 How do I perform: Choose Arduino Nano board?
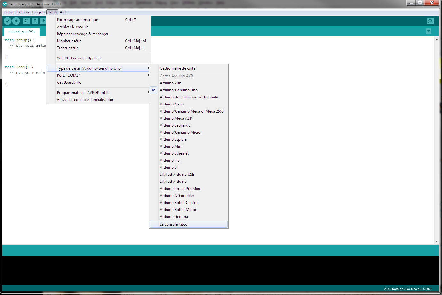(x=172, y=104)
